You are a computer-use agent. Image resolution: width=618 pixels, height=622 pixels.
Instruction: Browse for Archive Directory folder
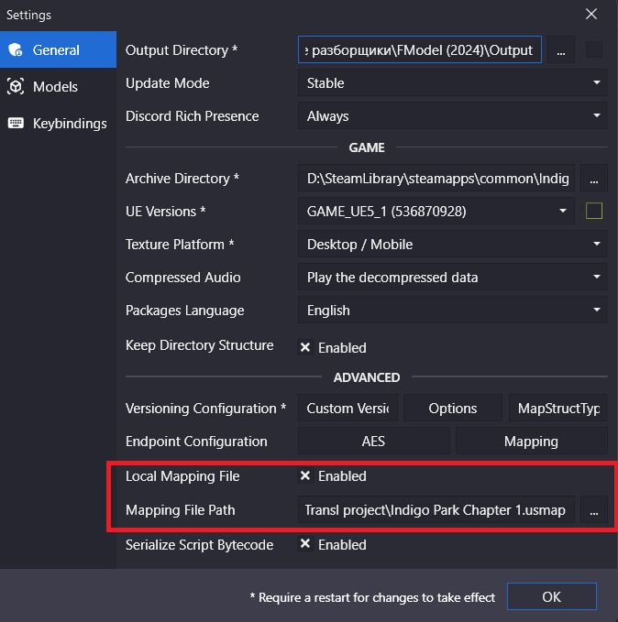(x=594, y=178)
